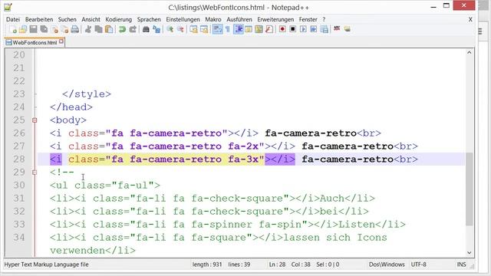491x276 pixels.
Task: Click the editor scrollbar up arrow
Action: (x=469, y=53)
